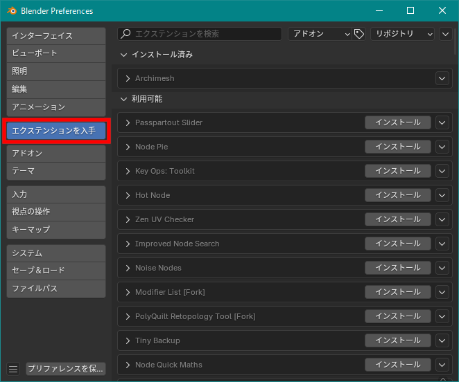Open the Improved Node Search options dropdown
This screenshot has height=382, width=459.
pyautogui.click(x=442, y=244)
